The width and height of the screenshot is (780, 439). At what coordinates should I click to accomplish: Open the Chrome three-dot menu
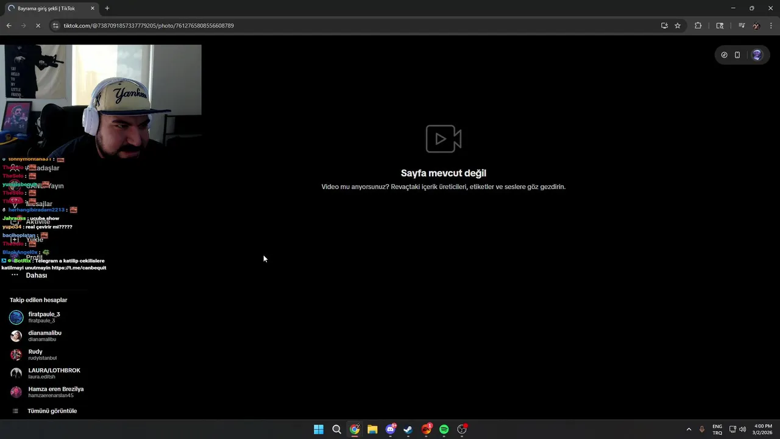point(771,26)
